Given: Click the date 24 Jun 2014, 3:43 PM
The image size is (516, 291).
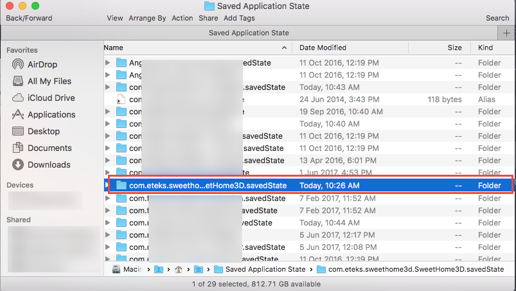Looking at the screenshot, I should [339, 100].
